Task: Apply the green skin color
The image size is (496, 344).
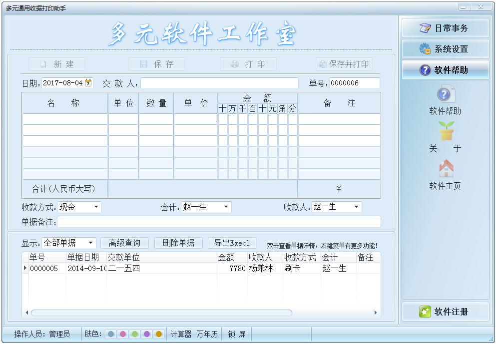Action: point(135,334)
